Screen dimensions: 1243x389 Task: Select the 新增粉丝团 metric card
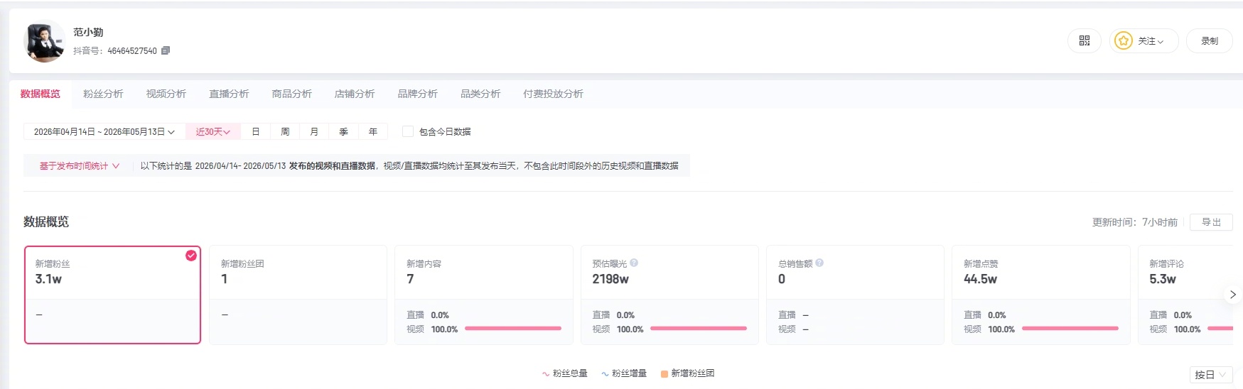pos(298,295)
